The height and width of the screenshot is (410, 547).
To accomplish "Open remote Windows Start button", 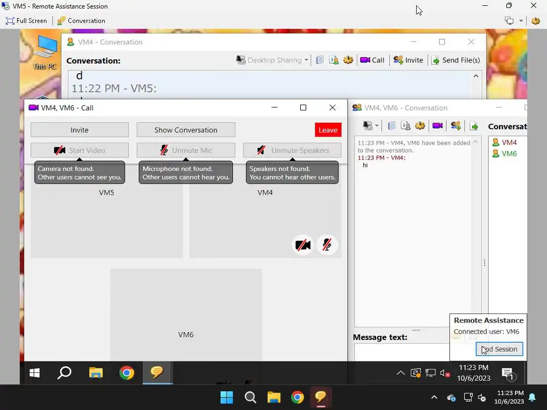I will click(35, 373).
